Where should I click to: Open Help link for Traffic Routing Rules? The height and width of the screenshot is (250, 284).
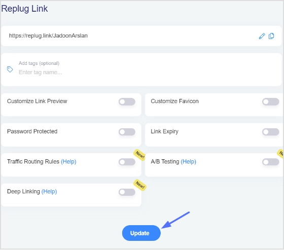point(68,162)
